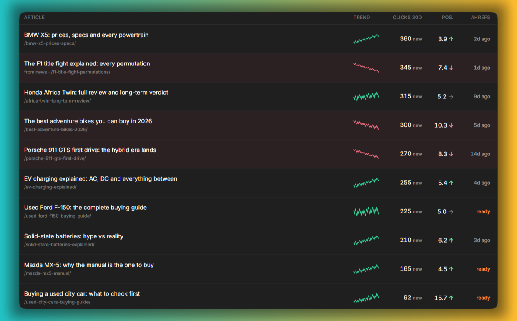Click the up arrow next to position 6.2
Image resolution: width=517 pixels, height=321 pixels.
coord(451,240)
